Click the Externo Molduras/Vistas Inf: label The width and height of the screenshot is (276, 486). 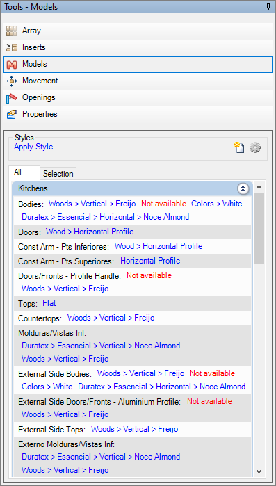coord(66,444)
